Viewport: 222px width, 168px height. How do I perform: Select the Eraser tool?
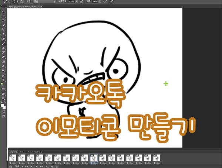tap(3, 57)
